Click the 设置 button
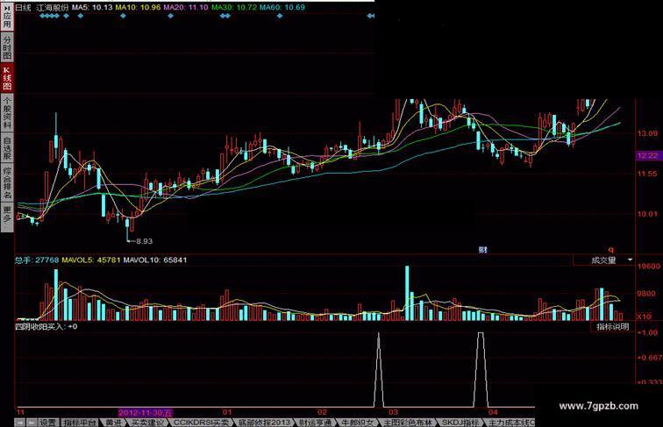663x427 pixels. [x=47, y=423]
